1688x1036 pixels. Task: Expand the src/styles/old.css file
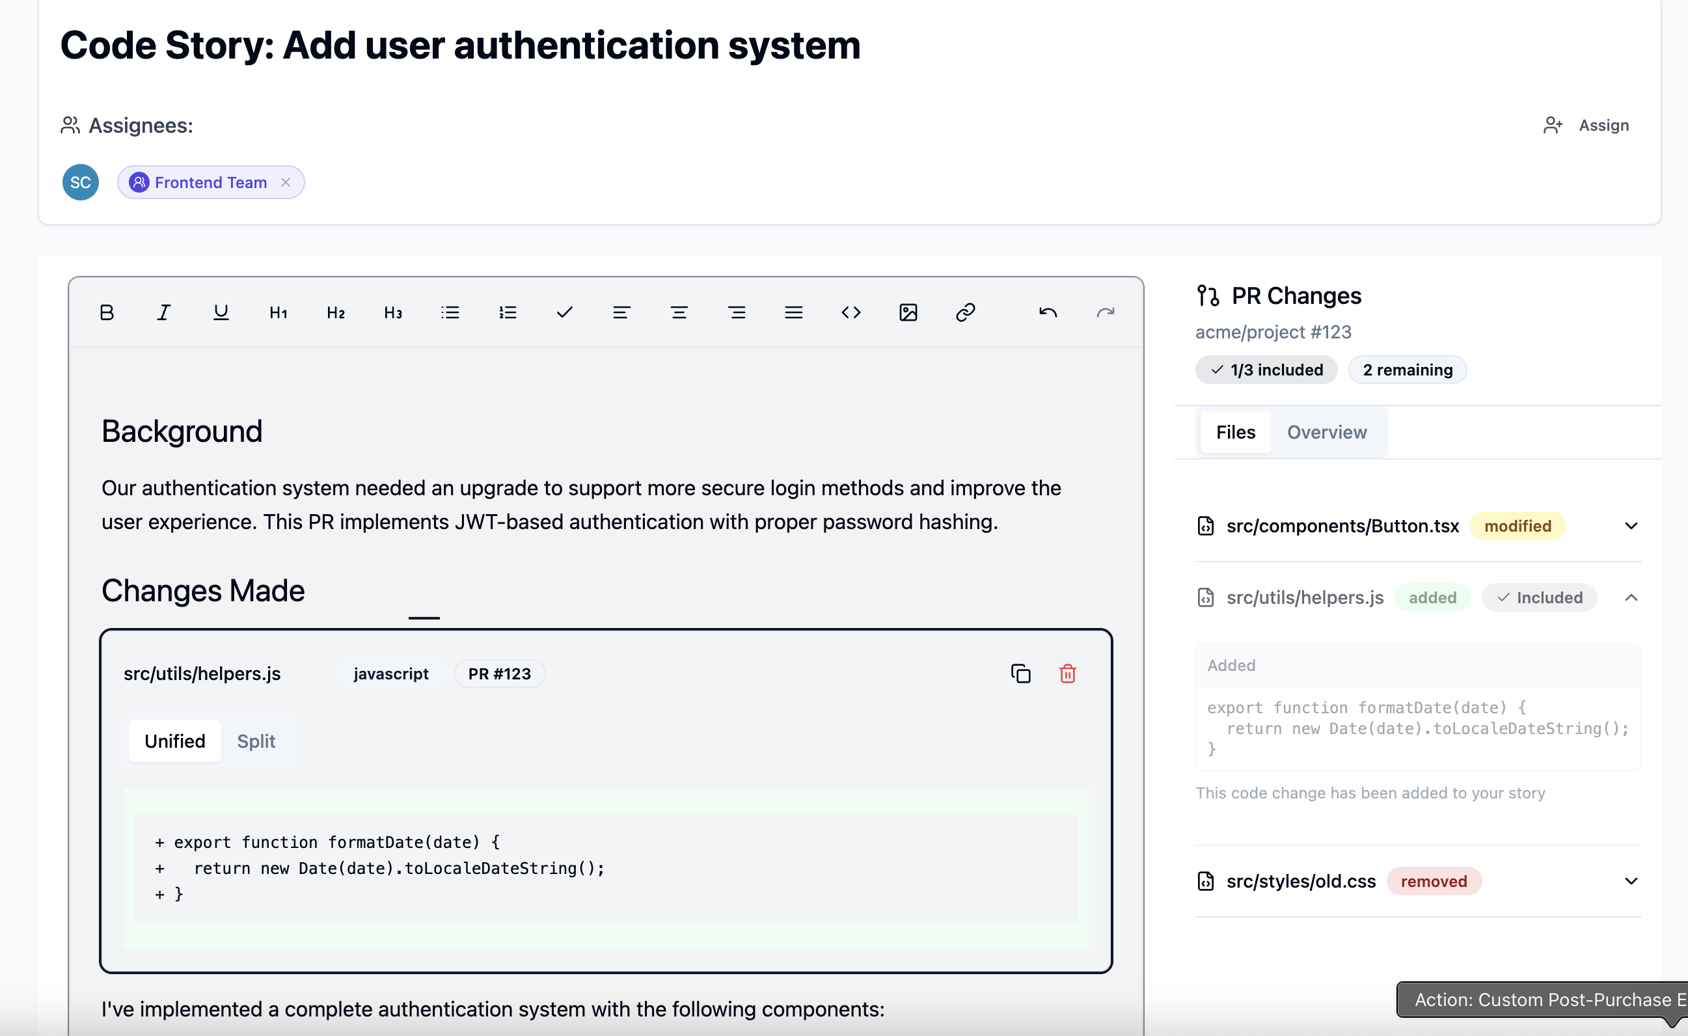click(1631, 881)
